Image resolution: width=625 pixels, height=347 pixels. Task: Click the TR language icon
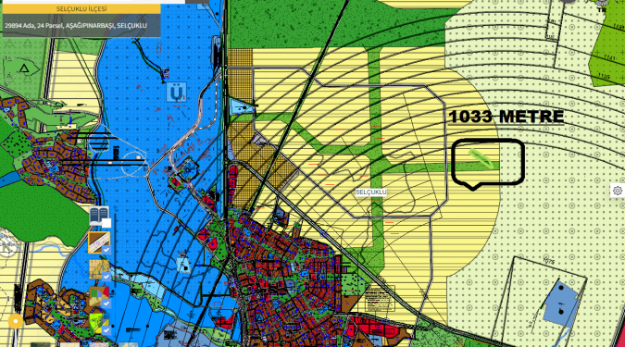click(x=602, y=10)
